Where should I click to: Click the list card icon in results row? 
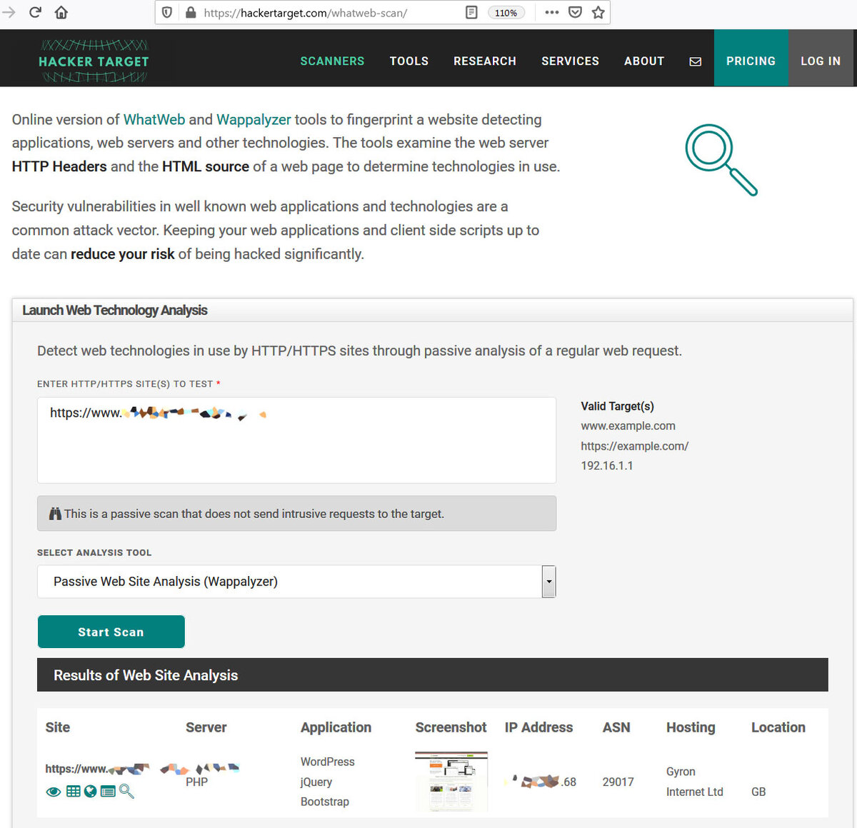(108, 791)
